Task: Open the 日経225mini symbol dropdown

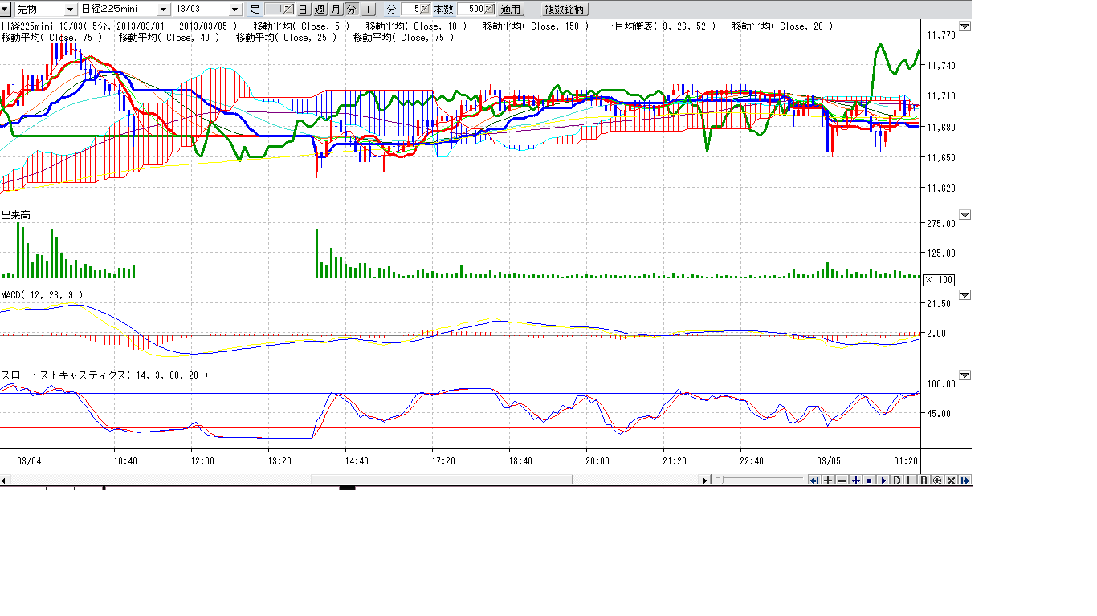Action: [164, 10]
